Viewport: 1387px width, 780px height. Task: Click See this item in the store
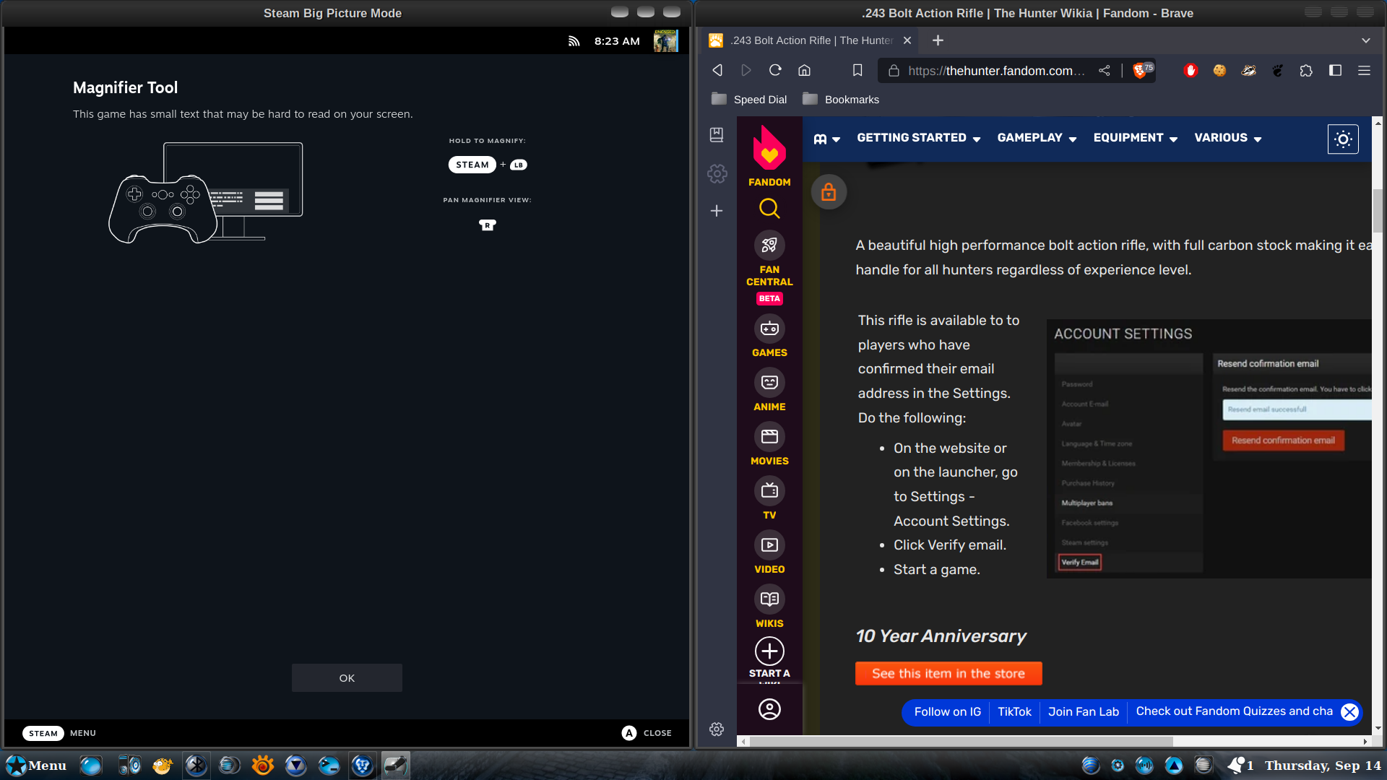click(949, 673)
